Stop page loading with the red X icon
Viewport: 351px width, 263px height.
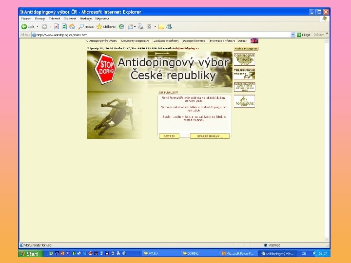(57, 27)
